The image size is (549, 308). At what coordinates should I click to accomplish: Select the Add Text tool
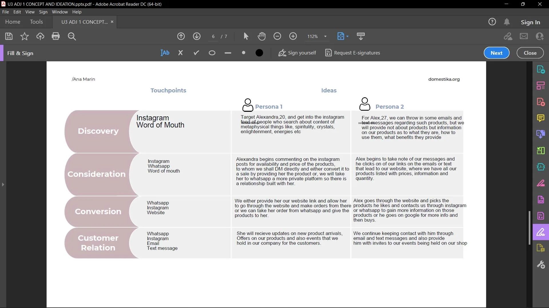pos(165,53)
